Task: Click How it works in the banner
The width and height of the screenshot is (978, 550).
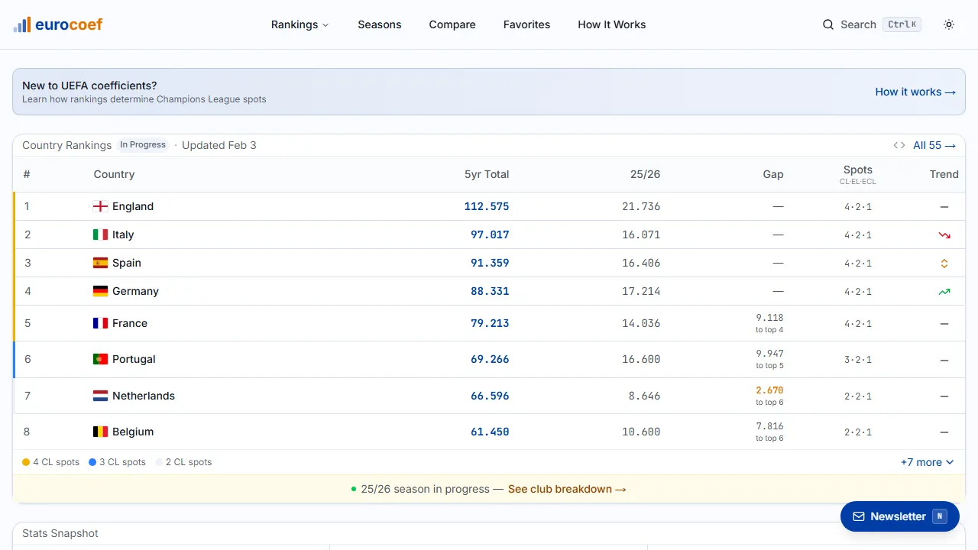Action: 915,92
